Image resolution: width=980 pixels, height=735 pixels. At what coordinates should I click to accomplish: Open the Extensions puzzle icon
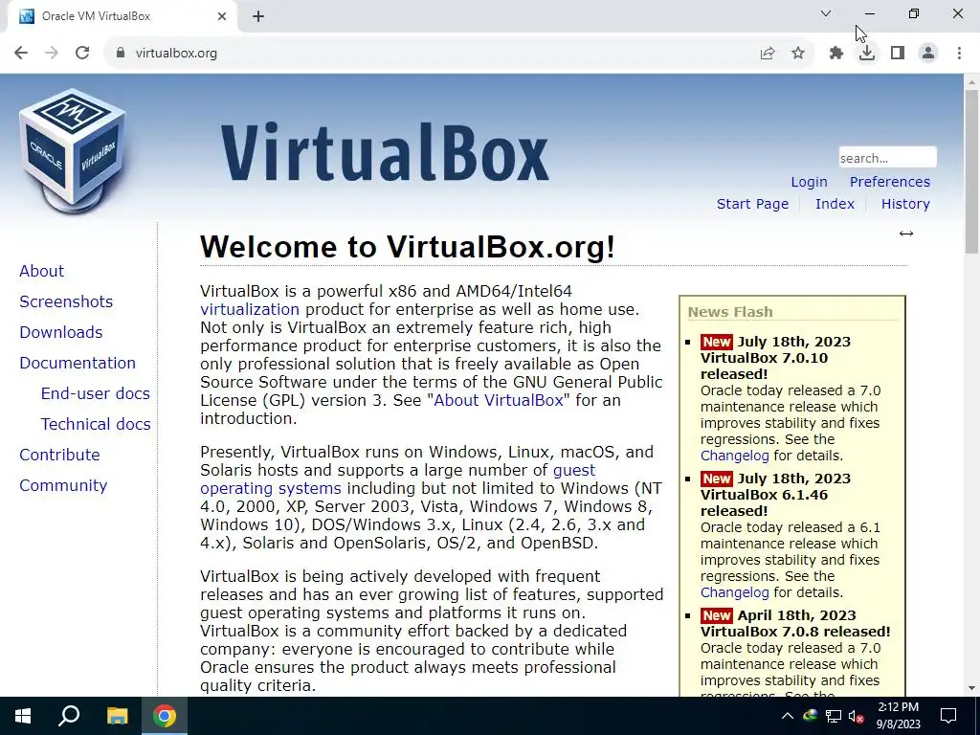(836, 54)
